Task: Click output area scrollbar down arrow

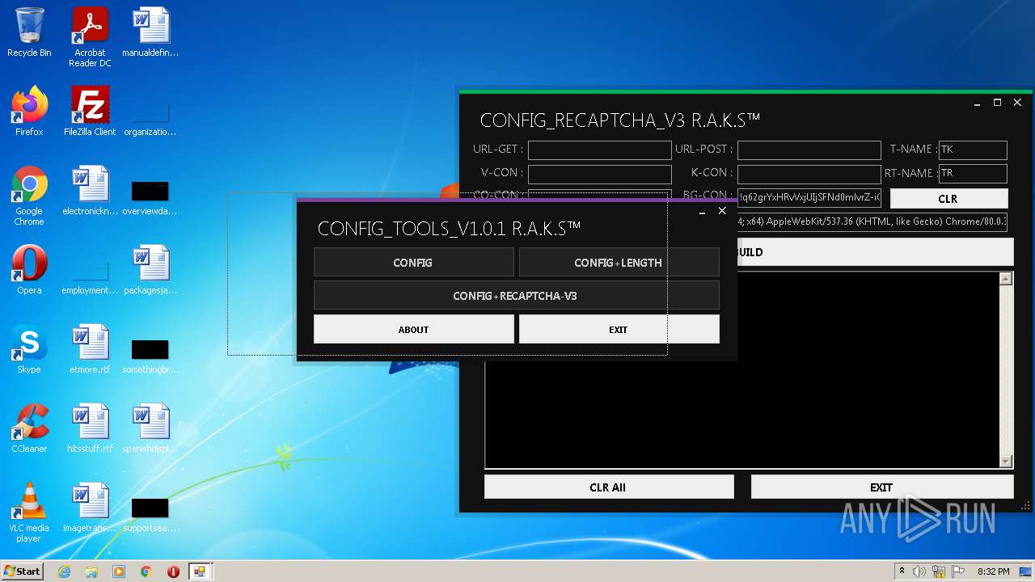Action: click(1006, 462)
